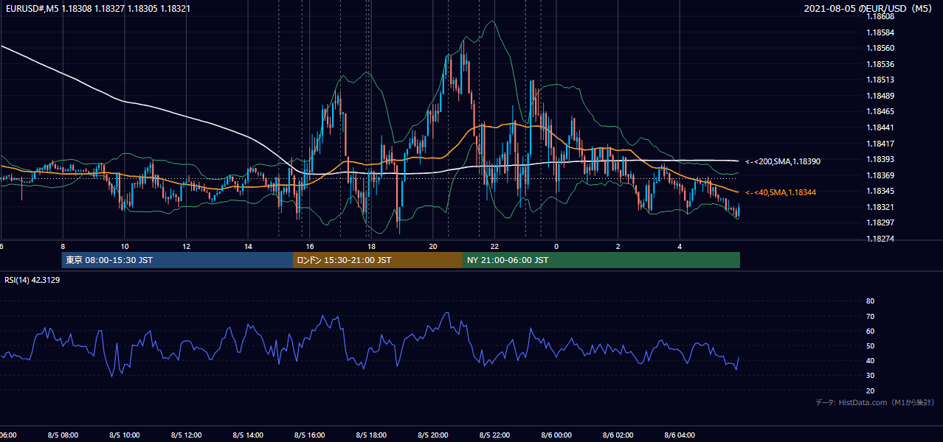Click the 8/5 16:00 time axis label
The width and height of the screenshot is (943, 442).
pyautogui.click(x=309, y=435)
